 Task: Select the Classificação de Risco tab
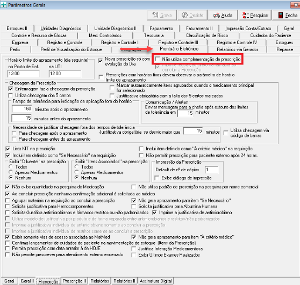(x=207, y=35)
